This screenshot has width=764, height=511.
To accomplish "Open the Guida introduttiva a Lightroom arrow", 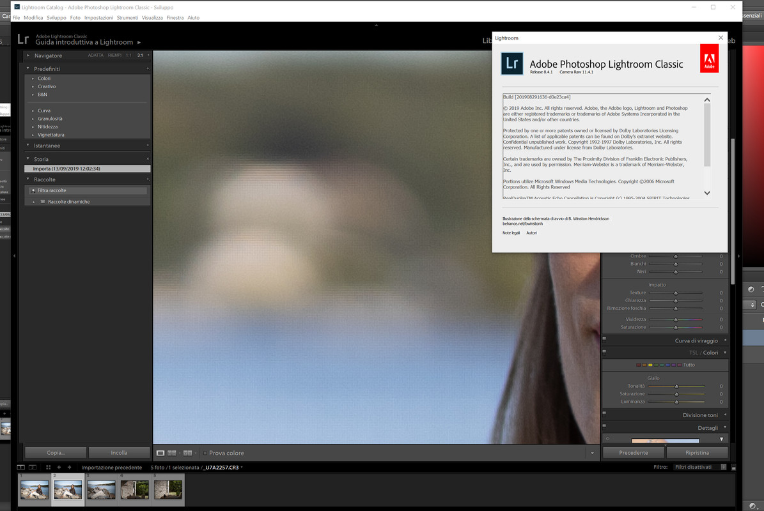I will [x=139, y=42].
